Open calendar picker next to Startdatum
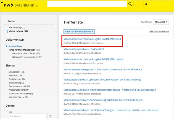 click(x=50, y=116)
